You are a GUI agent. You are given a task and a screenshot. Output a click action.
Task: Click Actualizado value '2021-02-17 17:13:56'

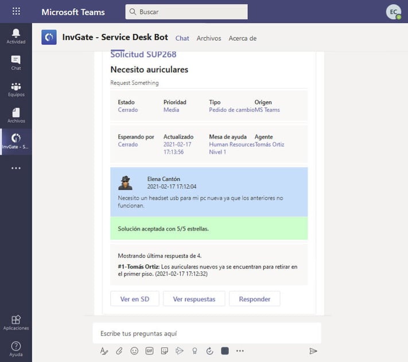(177, 148)
